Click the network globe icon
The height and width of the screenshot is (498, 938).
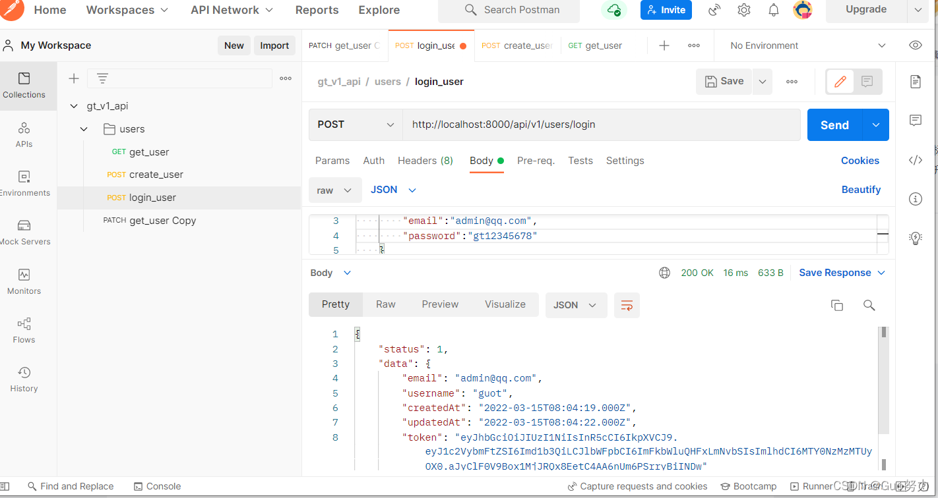point(665,273)
